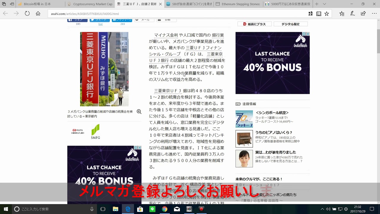This screenshot has width=380, height=214.
Task: Enlarge the bank signs photo with the magnifier
Action: (139, 112)
